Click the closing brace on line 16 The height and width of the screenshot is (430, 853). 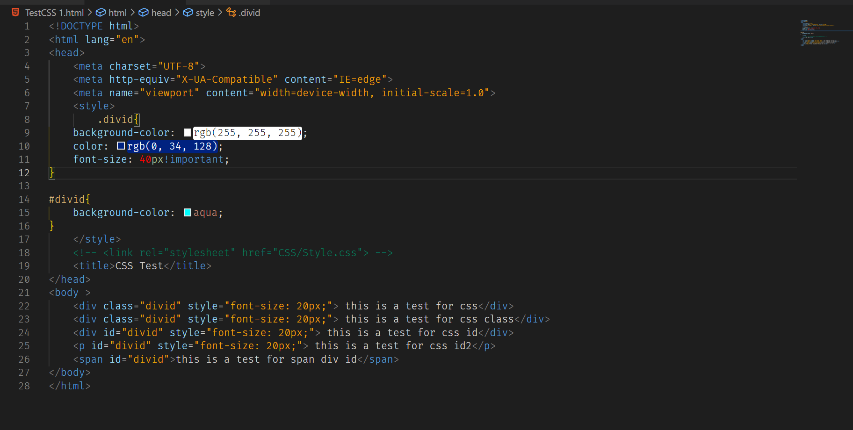tap(52, 226)
